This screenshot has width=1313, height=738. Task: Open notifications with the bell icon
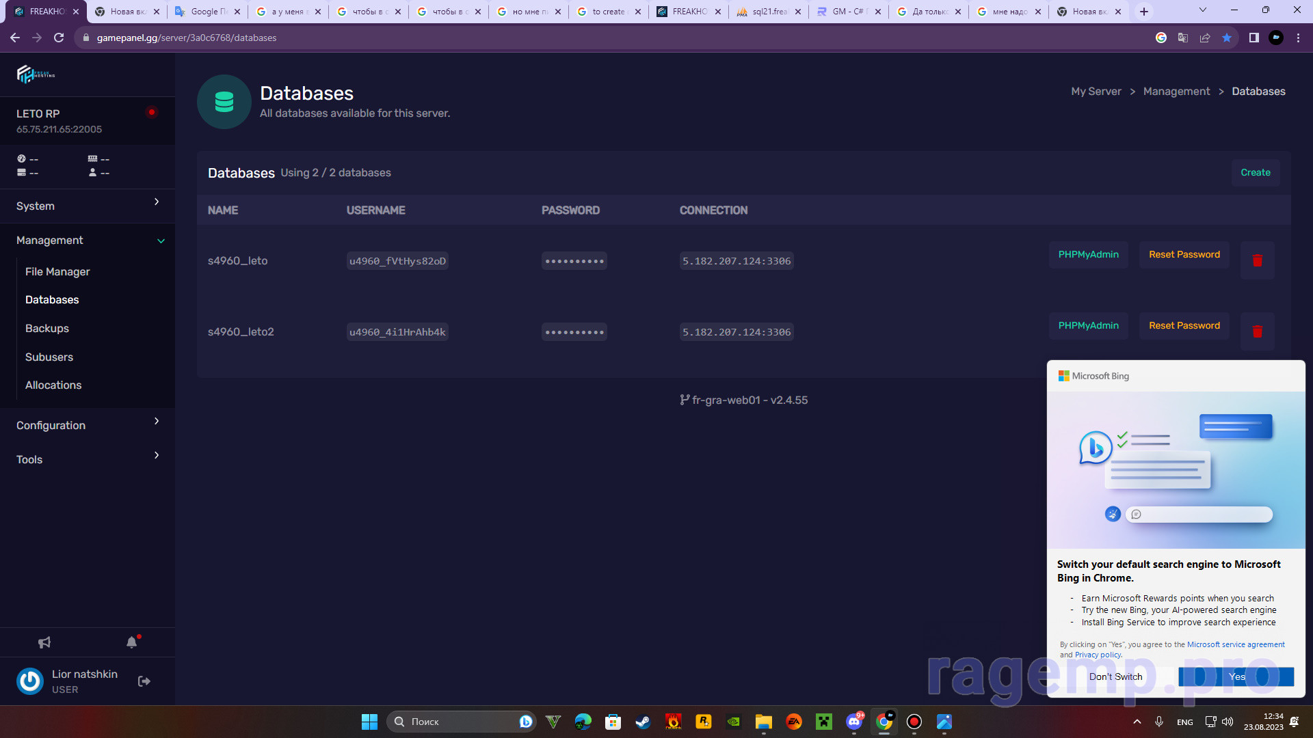pyautogui.click(x=131, y=642)
